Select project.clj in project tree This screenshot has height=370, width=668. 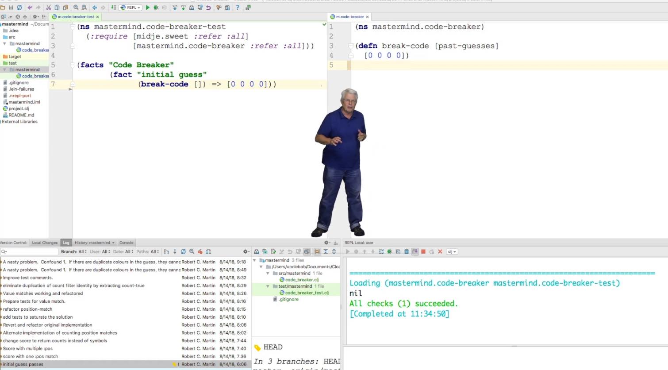[19, 108]
